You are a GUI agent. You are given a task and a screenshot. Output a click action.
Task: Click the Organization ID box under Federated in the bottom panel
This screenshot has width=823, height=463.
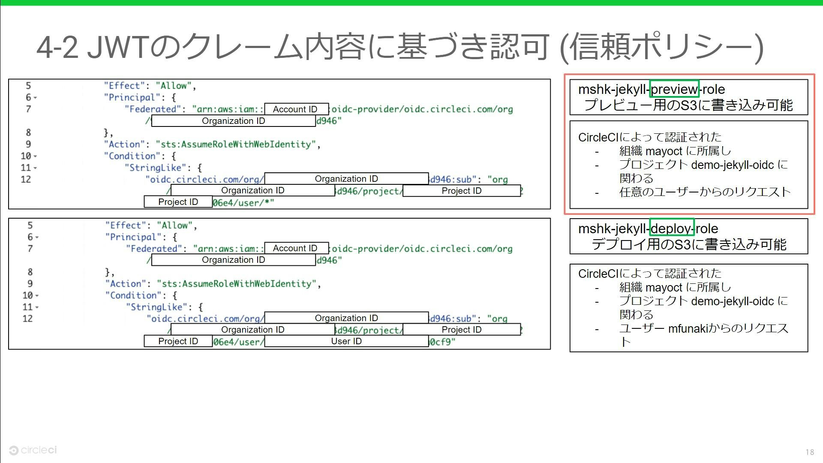[234, 260]
